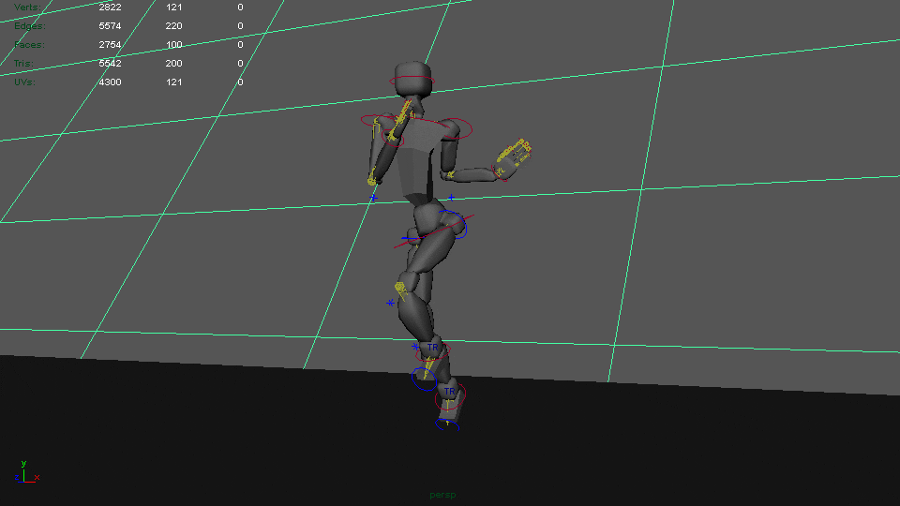Pick the blue cross locator left of the waist
The width and height of the screenshot is (900, 506).
point(374,198)
